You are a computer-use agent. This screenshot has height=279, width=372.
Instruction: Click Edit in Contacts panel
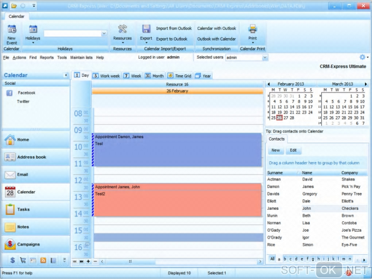coord(293,150)
